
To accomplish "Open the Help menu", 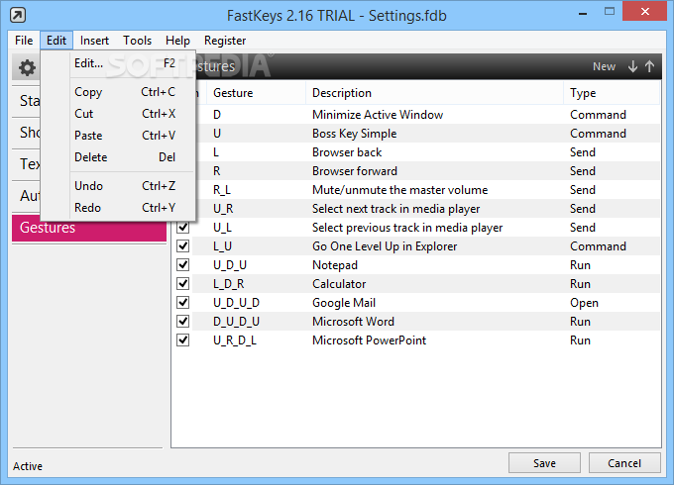I will 177,41.
